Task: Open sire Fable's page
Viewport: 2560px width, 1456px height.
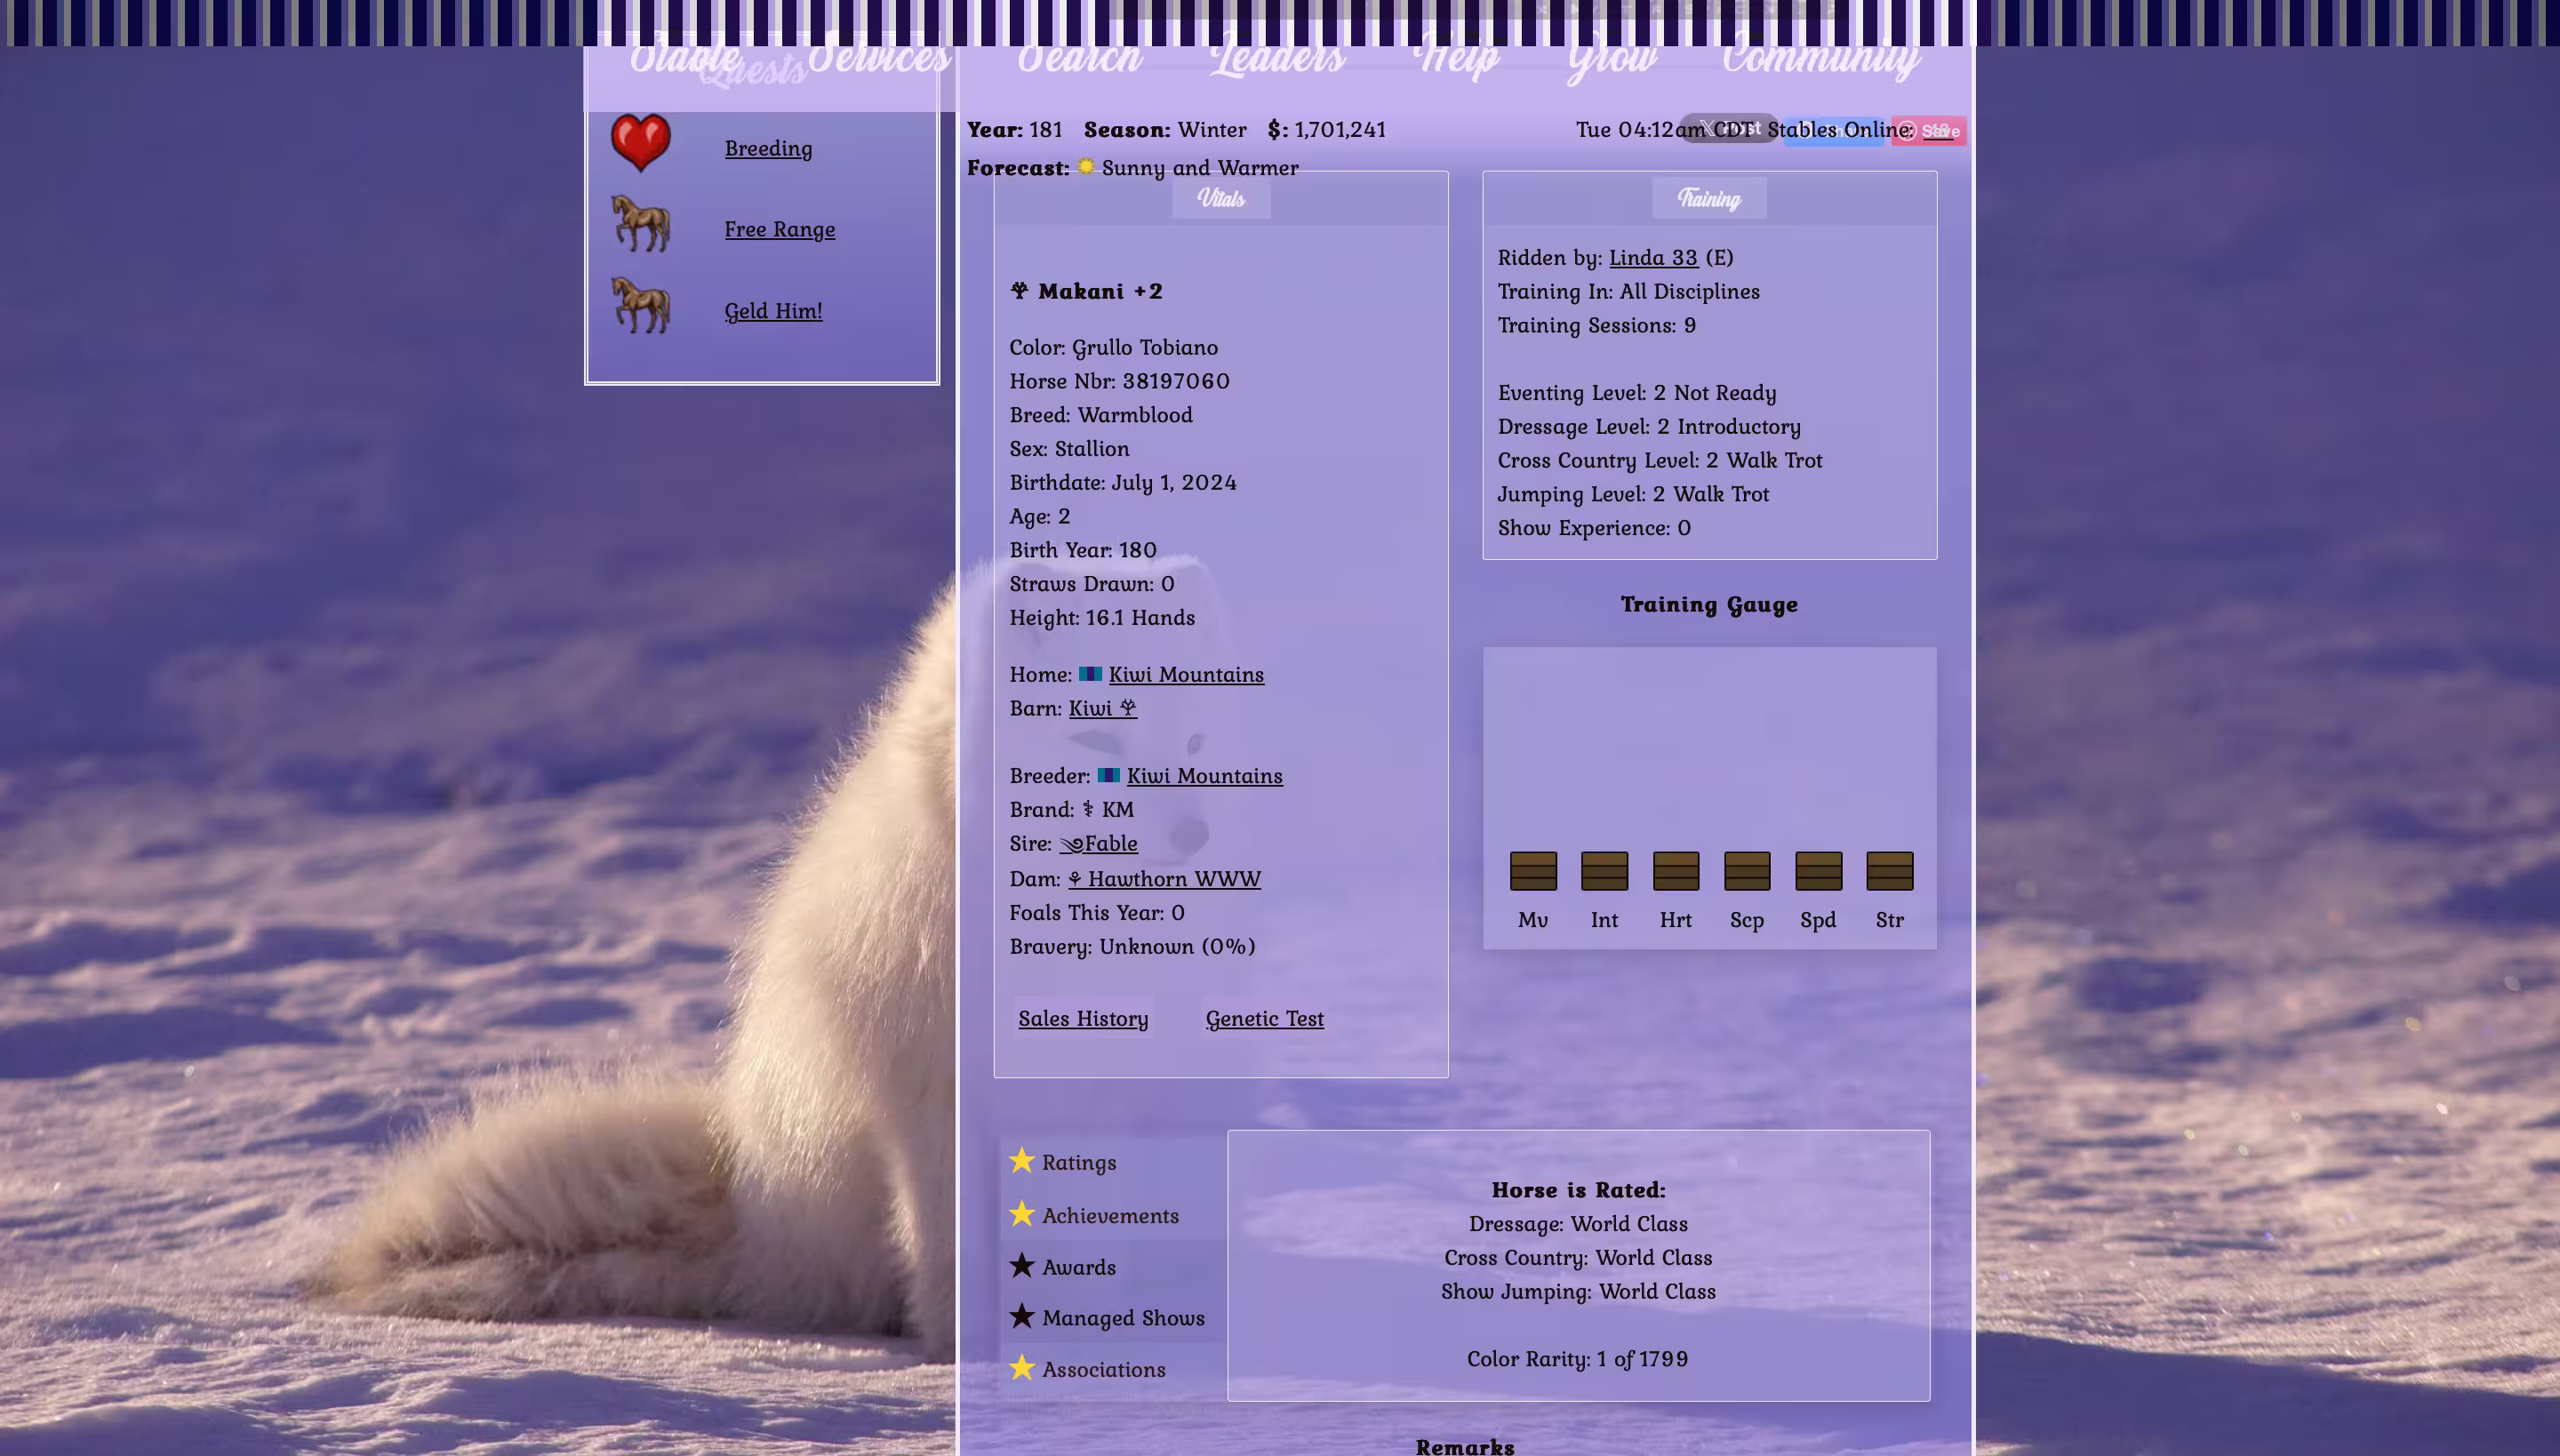Action: [1098, 844]
